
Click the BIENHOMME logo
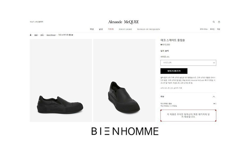125,131
